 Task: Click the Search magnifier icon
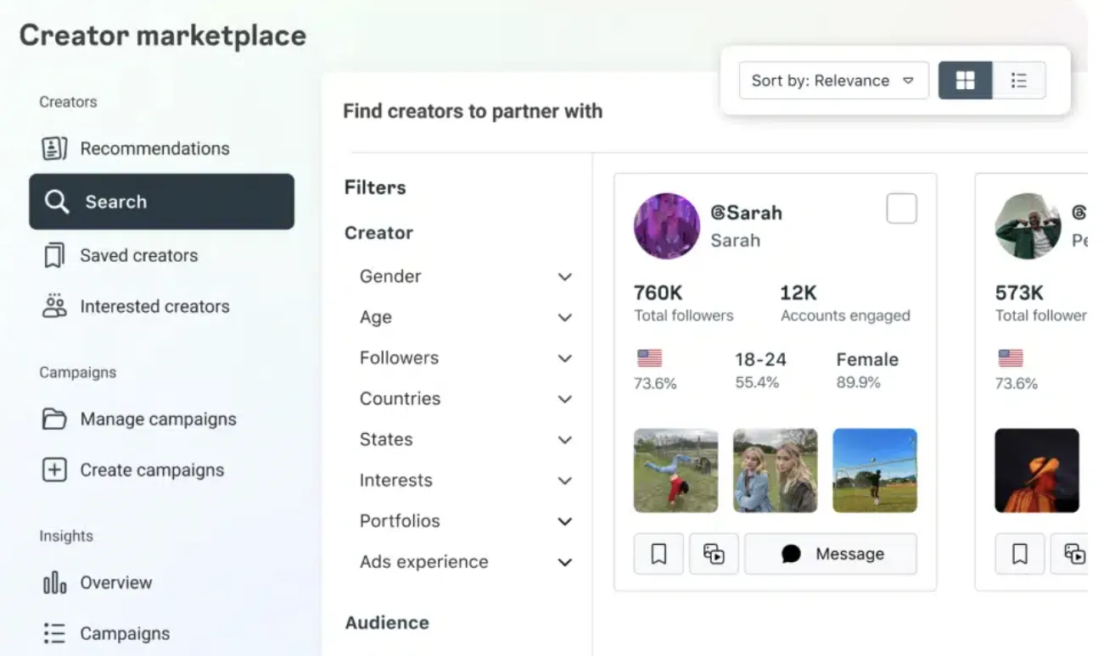57,202
